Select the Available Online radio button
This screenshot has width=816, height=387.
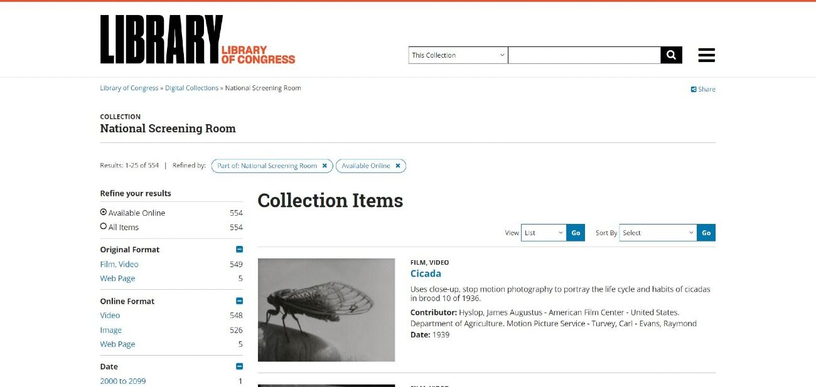click(104, 212)
